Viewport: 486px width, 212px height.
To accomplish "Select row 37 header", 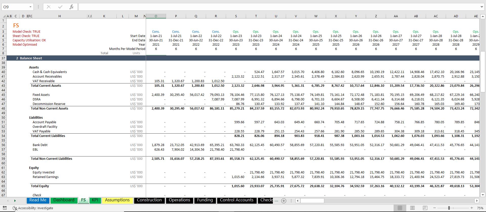I will 3,58.
